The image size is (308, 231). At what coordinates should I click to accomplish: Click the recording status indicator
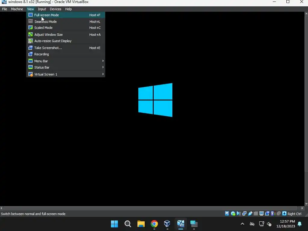(x=267, y=214)
